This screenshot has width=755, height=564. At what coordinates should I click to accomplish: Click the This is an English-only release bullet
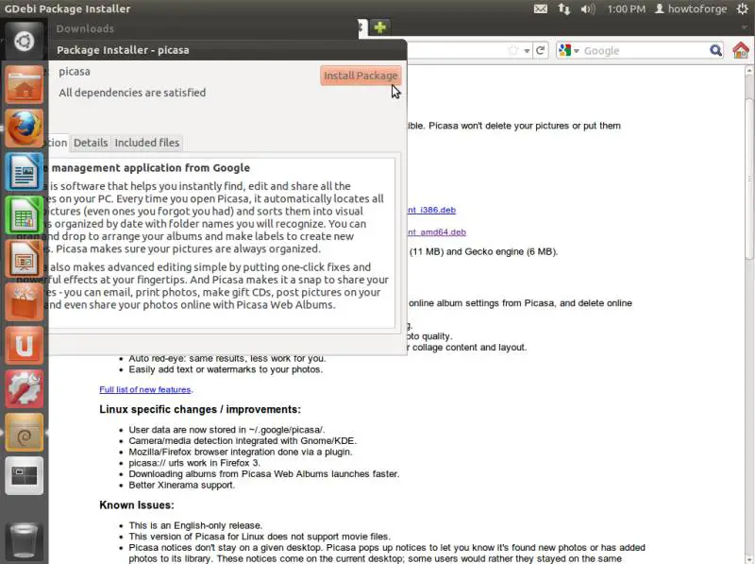[x=195, y=525]
